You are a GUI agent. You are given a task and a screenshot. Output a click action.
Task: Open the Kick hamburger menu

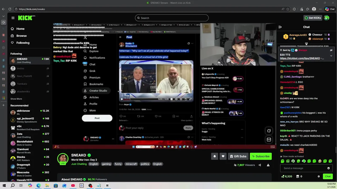click(x=13, y=18)
